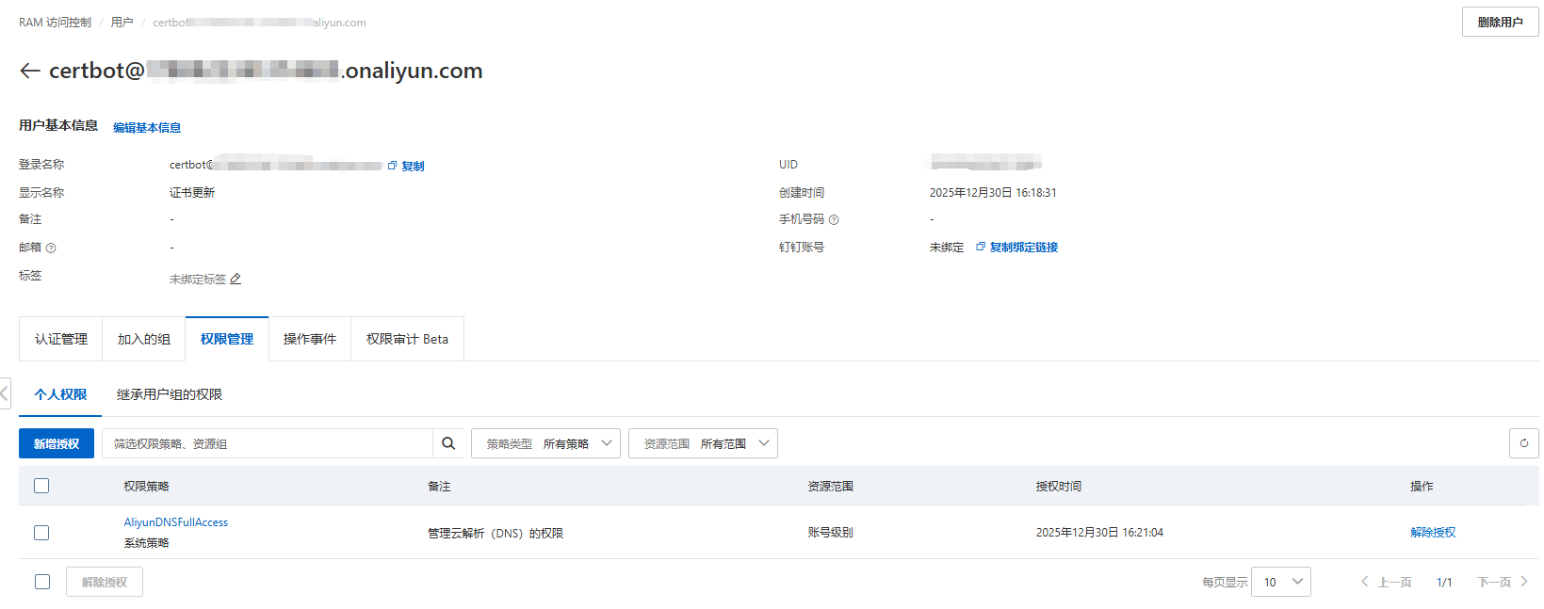The width and height of the screenshot is (1544, 609).
Task: Click the help icon beside 邮箱
Action: (51, 248)
